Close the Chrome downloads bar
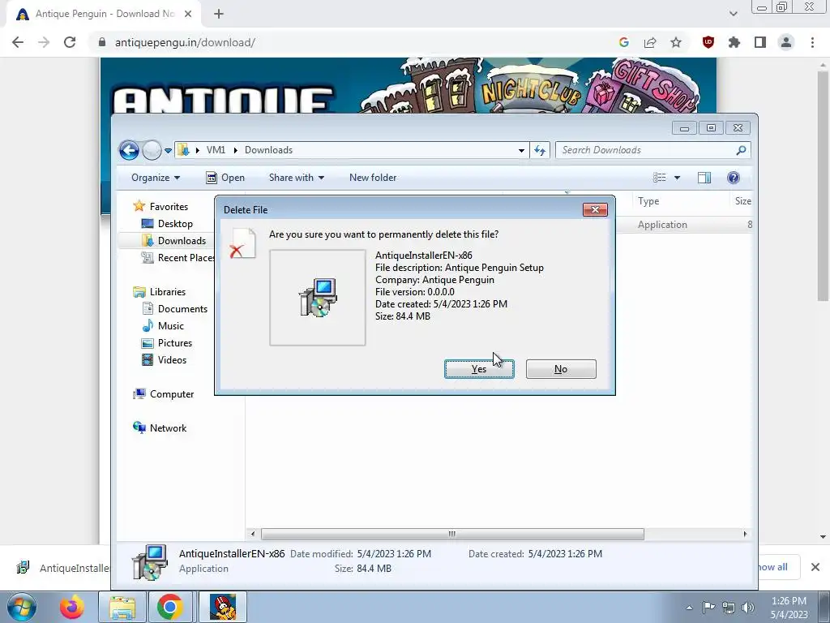This screenshot has width=830, height=623. coord(815,567)
